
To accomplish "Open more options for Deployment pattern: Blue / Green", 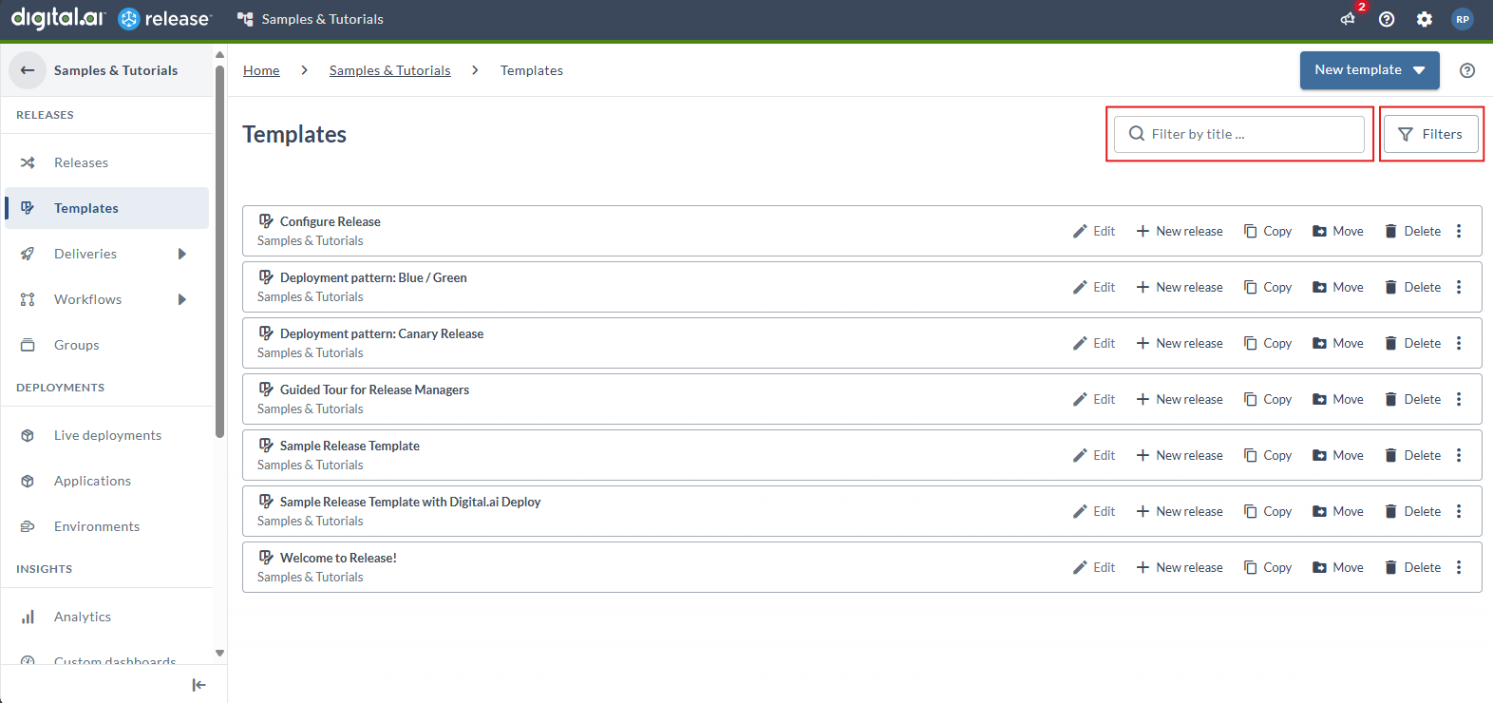I will click(1459, 287).
